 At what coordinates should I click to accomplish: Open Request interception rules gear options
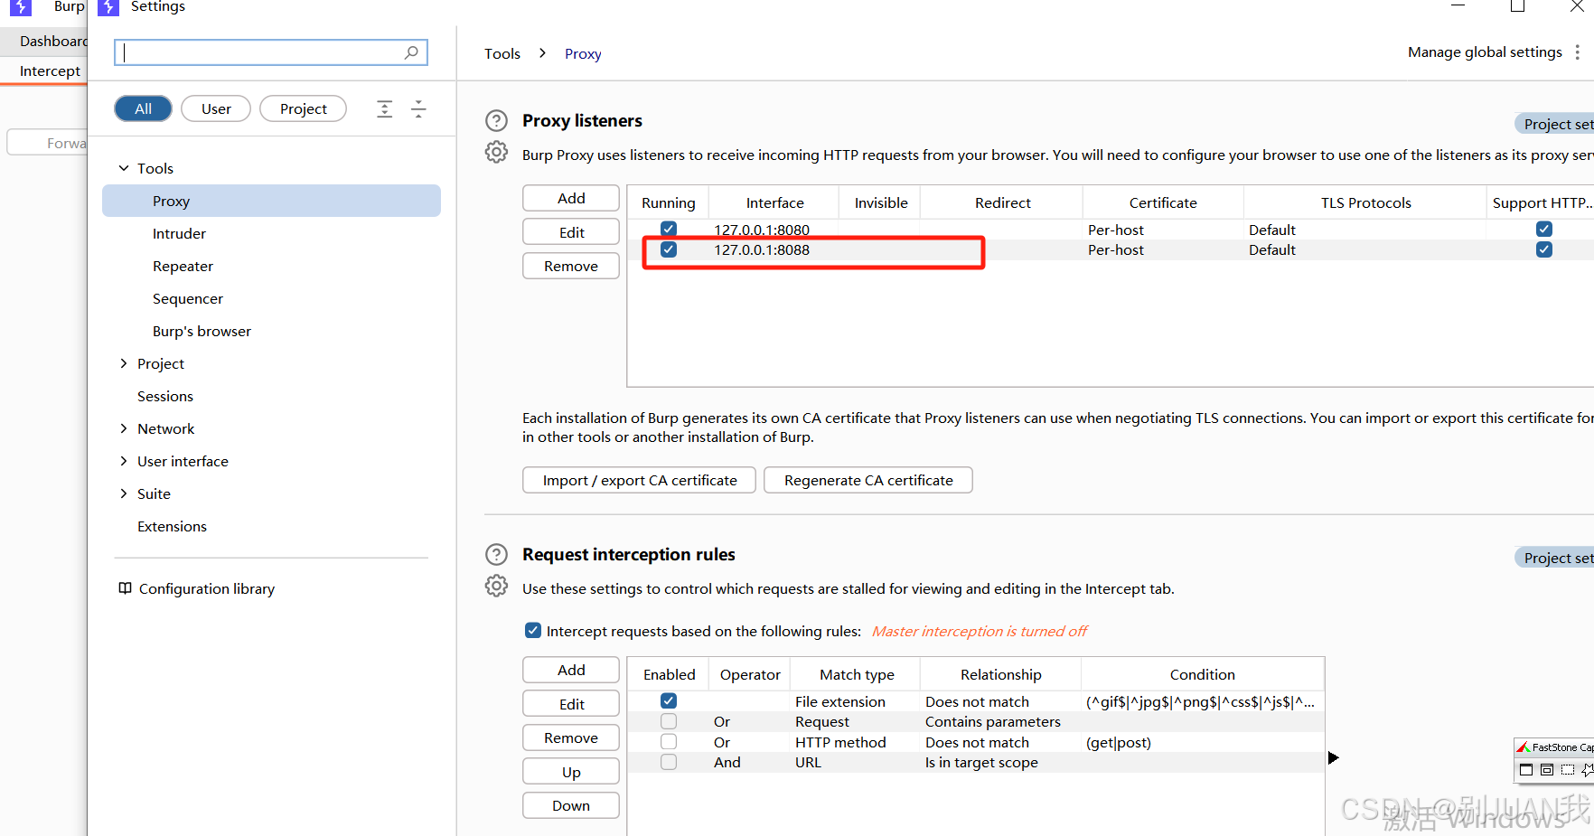click(x=496, y=586)
